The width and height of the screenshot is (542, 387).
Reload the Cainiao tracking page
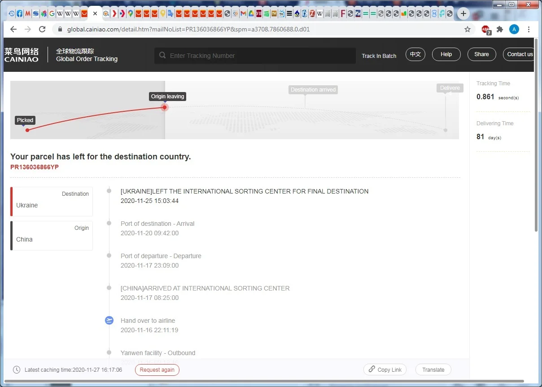[42, 29]
